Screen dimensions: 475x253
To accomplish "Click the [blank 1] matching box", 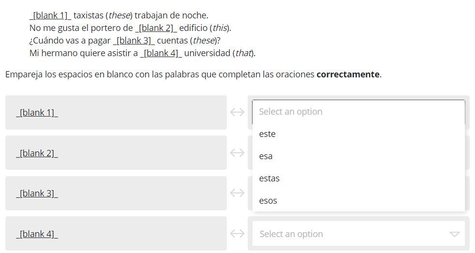I will (116, 112).
